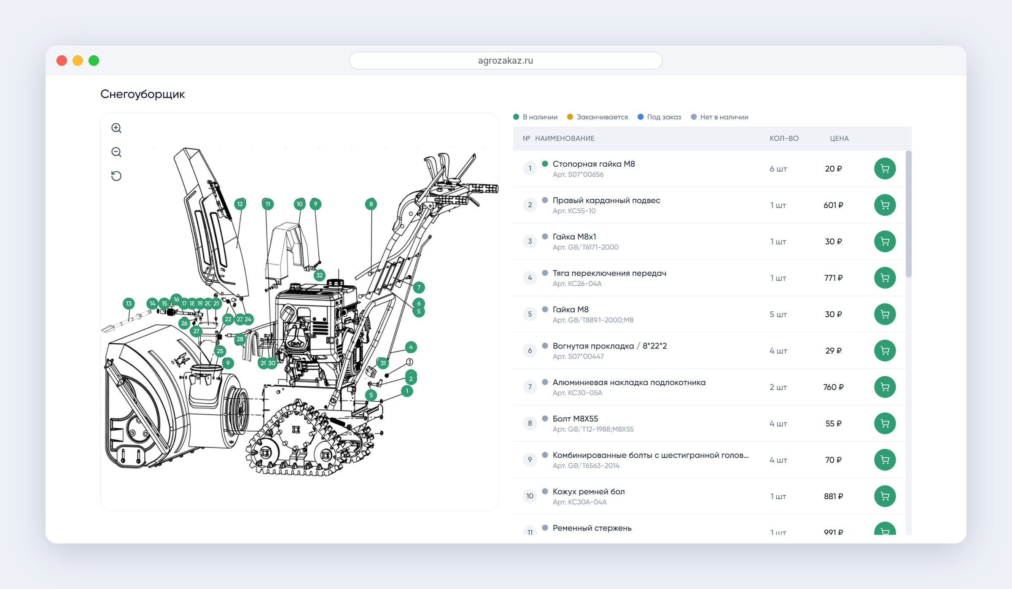Zoom out of the parts diagram

pyautogui.click(x=116, y=152)
